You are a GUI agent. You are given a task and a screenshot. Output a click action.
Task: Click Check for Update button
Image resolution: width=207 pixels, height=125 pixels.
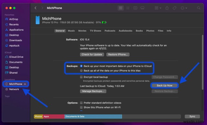(x=92, y=54)
